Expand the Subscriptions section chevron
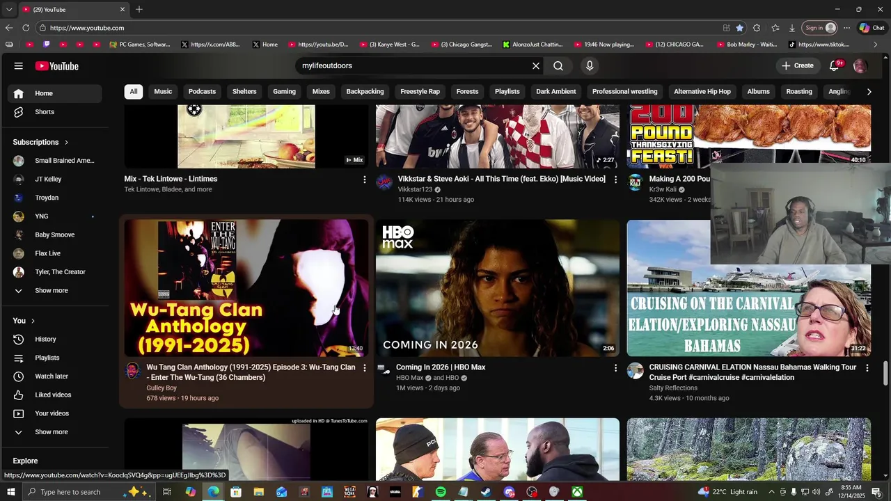 point(66,143)
